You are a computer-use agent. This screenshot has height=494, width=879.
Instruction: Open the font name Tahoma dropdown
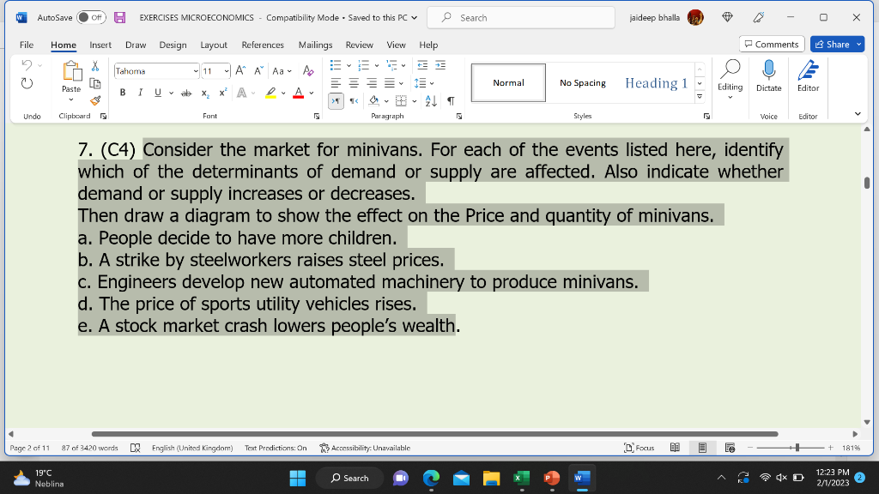(x=195, y=71)
